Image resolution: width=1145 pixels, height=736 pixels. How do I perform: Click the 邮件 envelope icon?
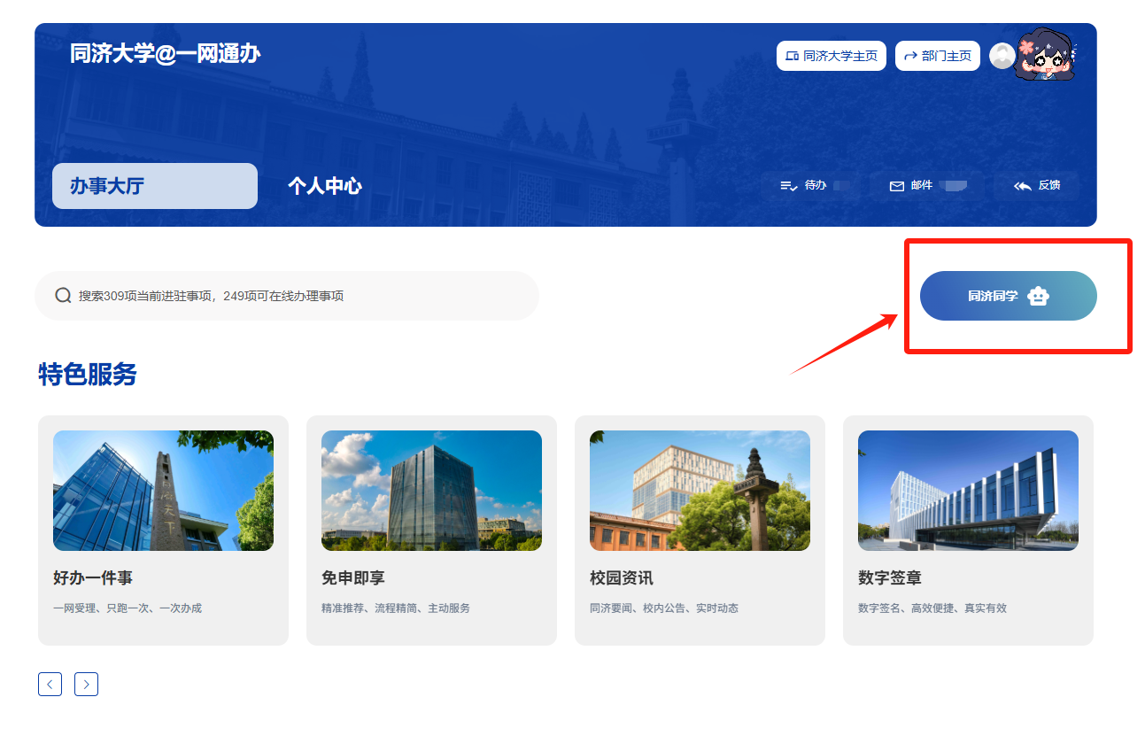coord(897,186)
